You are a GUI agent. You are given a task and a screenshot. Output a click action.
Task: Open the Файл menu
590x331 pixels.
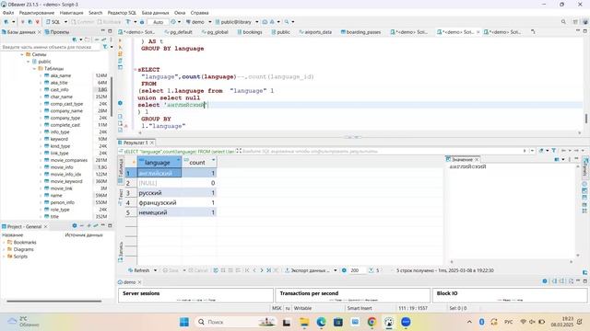pos(8,13)
